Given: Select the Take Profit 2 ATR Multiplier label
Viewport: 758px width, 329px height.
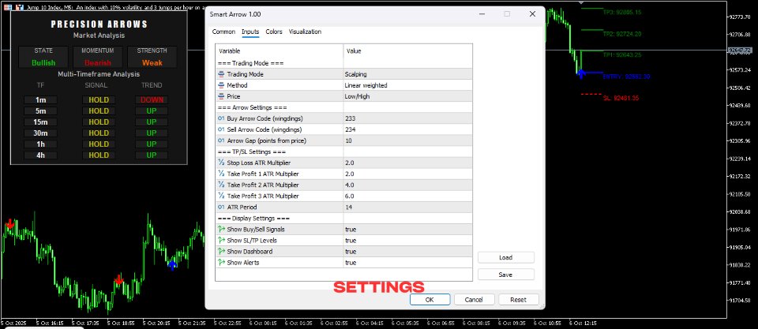Looking at the screenshot, I should 263,185.
